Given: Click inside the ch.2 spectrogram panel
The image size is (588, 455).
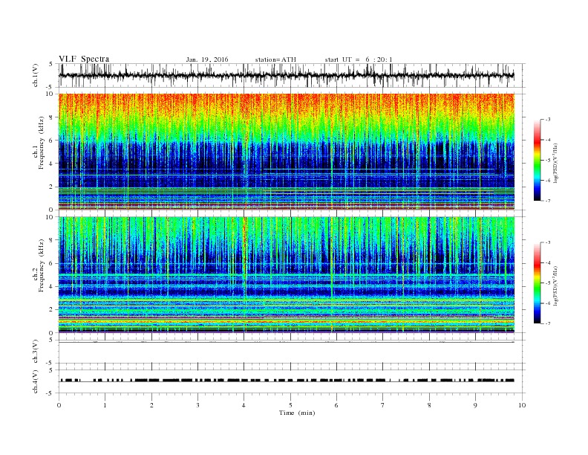Looking at the screenshot, I should coord(287,275).
